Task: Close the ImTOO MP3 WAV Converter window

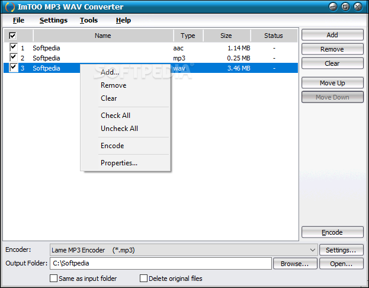Action: pyautogui.click(x=358, y=7)
